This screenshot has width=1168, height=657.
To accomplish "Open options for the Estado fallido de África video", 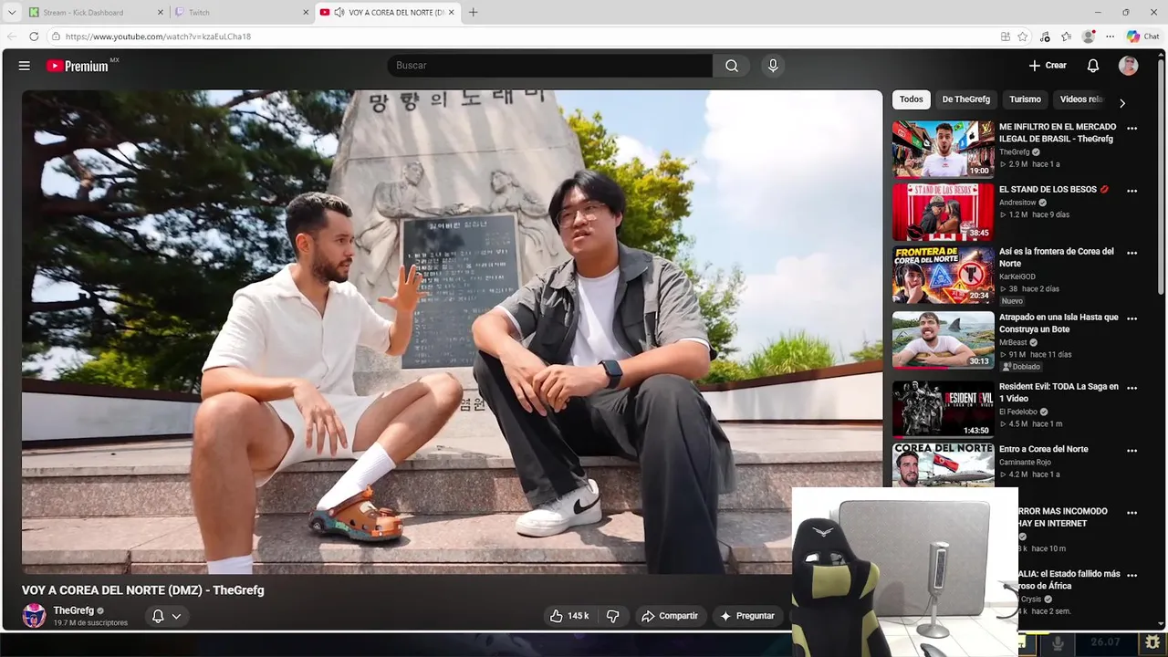I will point(1131,576).
